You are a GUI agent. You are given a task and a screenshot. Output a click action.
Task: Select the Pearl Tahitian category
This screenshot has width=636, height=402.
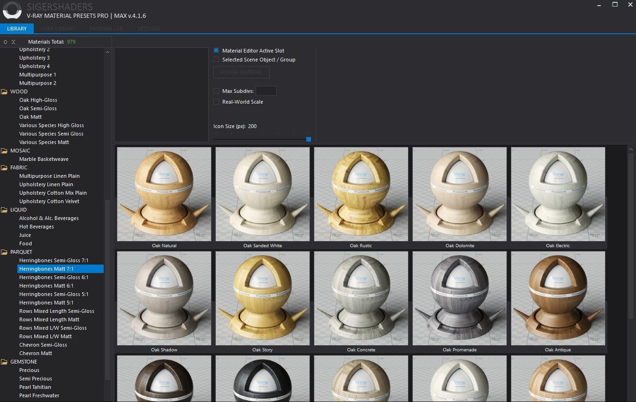tap(35, 387)
